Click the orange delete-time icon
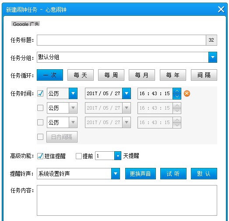Image resolution: width=229 pixels, height=221 pixels. tap(187, 93)
